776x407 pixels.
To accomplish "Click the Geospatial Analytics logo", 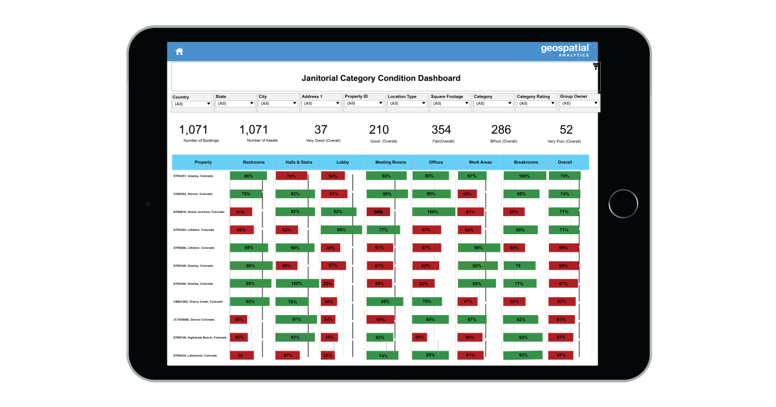I will point(566,51).
